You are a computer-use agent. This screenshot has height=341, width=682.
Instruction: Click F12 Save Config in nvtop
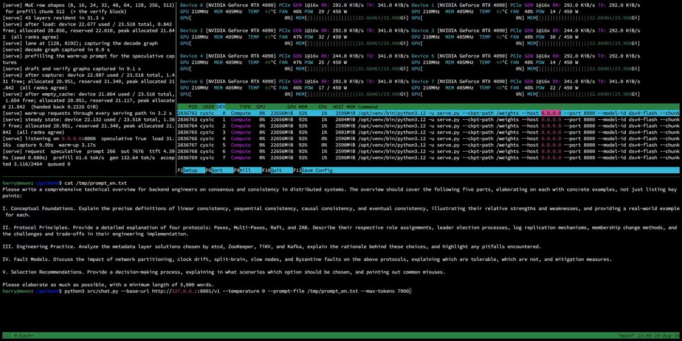pyautogui.click(x=313, y=170)
